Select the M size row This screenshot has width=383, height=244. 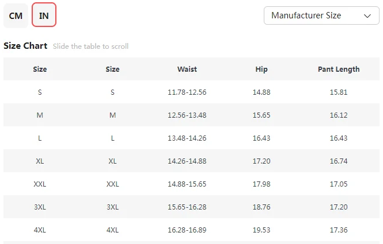pos(40,115)
